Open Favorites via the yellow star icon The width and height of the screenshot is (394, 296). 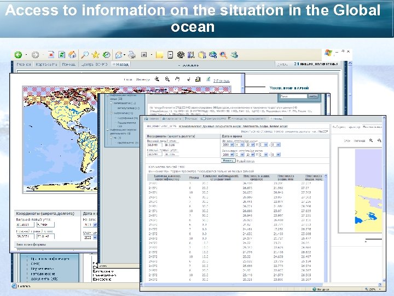pyautogui.click(x=95, y=55)
